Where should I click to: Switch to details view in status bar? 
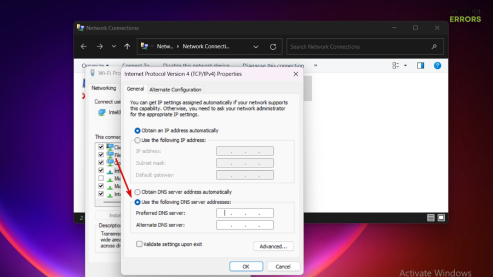(x=431, y=218)
